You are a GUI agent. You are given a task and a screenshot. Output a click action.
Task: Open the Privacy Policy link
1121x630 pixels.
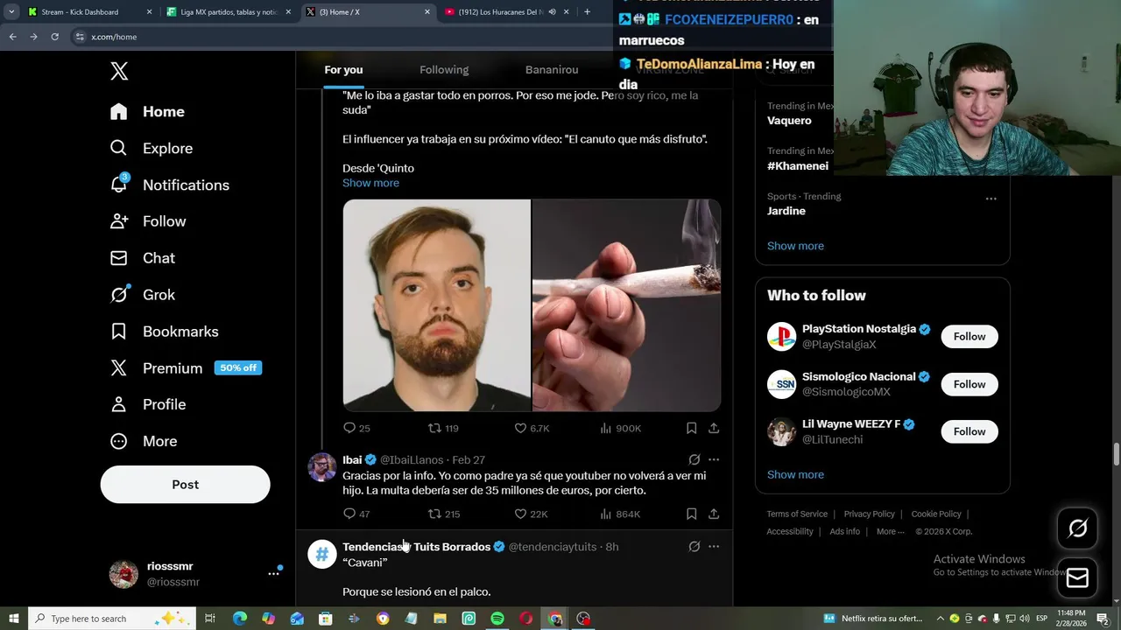(x=869, y=514)
